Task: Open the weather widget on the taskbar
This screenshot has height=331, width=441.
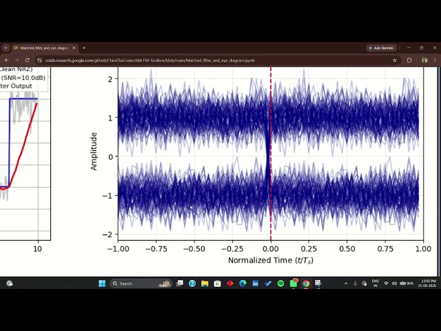Action: pyautogui.click(x=9, y=283)
